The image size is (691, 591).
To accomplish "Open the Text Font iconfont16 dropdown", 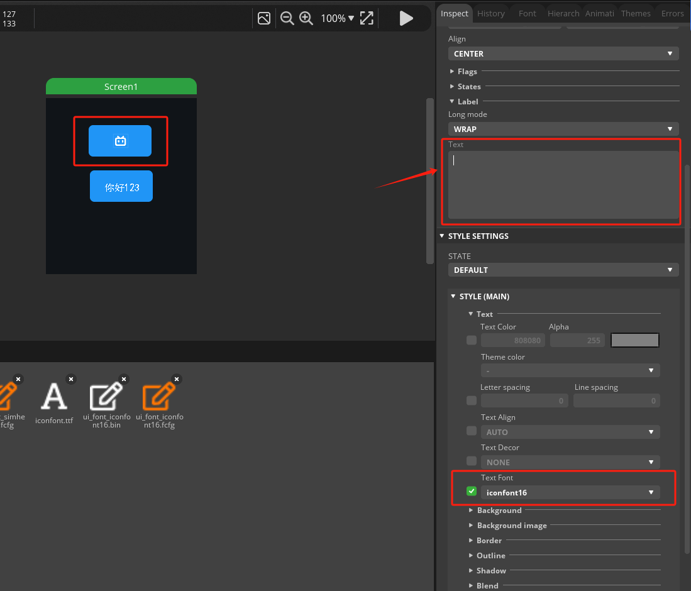I will pyautogui.click(x=570, y=492).
